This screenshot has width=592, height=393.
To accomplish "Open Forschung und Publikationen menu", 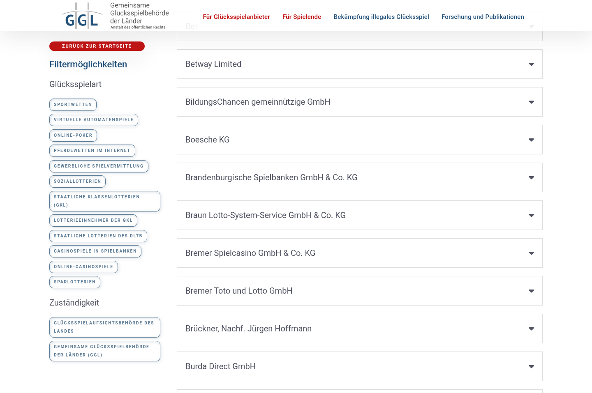I will tap(483, 17).
